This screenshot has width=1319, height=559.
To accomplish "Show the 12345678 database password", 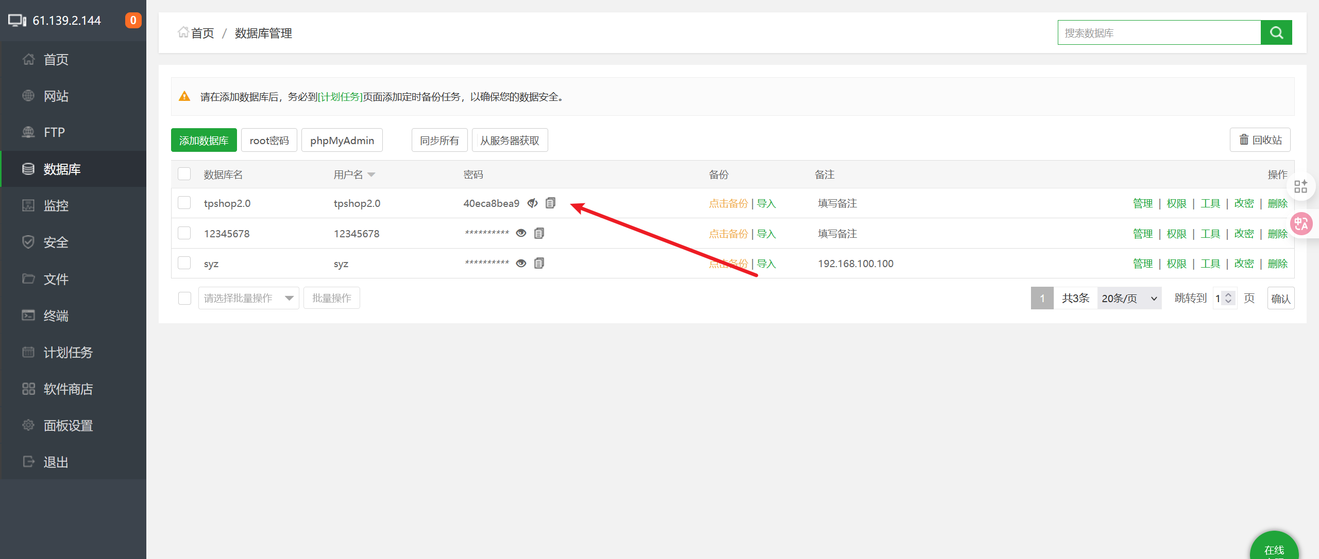I will 521,234.
